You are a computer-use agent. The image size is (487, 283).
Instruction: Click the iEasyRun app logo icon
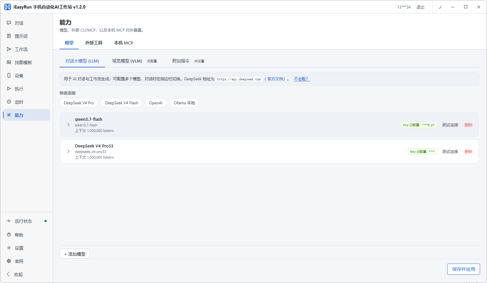(x=7, y=7)
